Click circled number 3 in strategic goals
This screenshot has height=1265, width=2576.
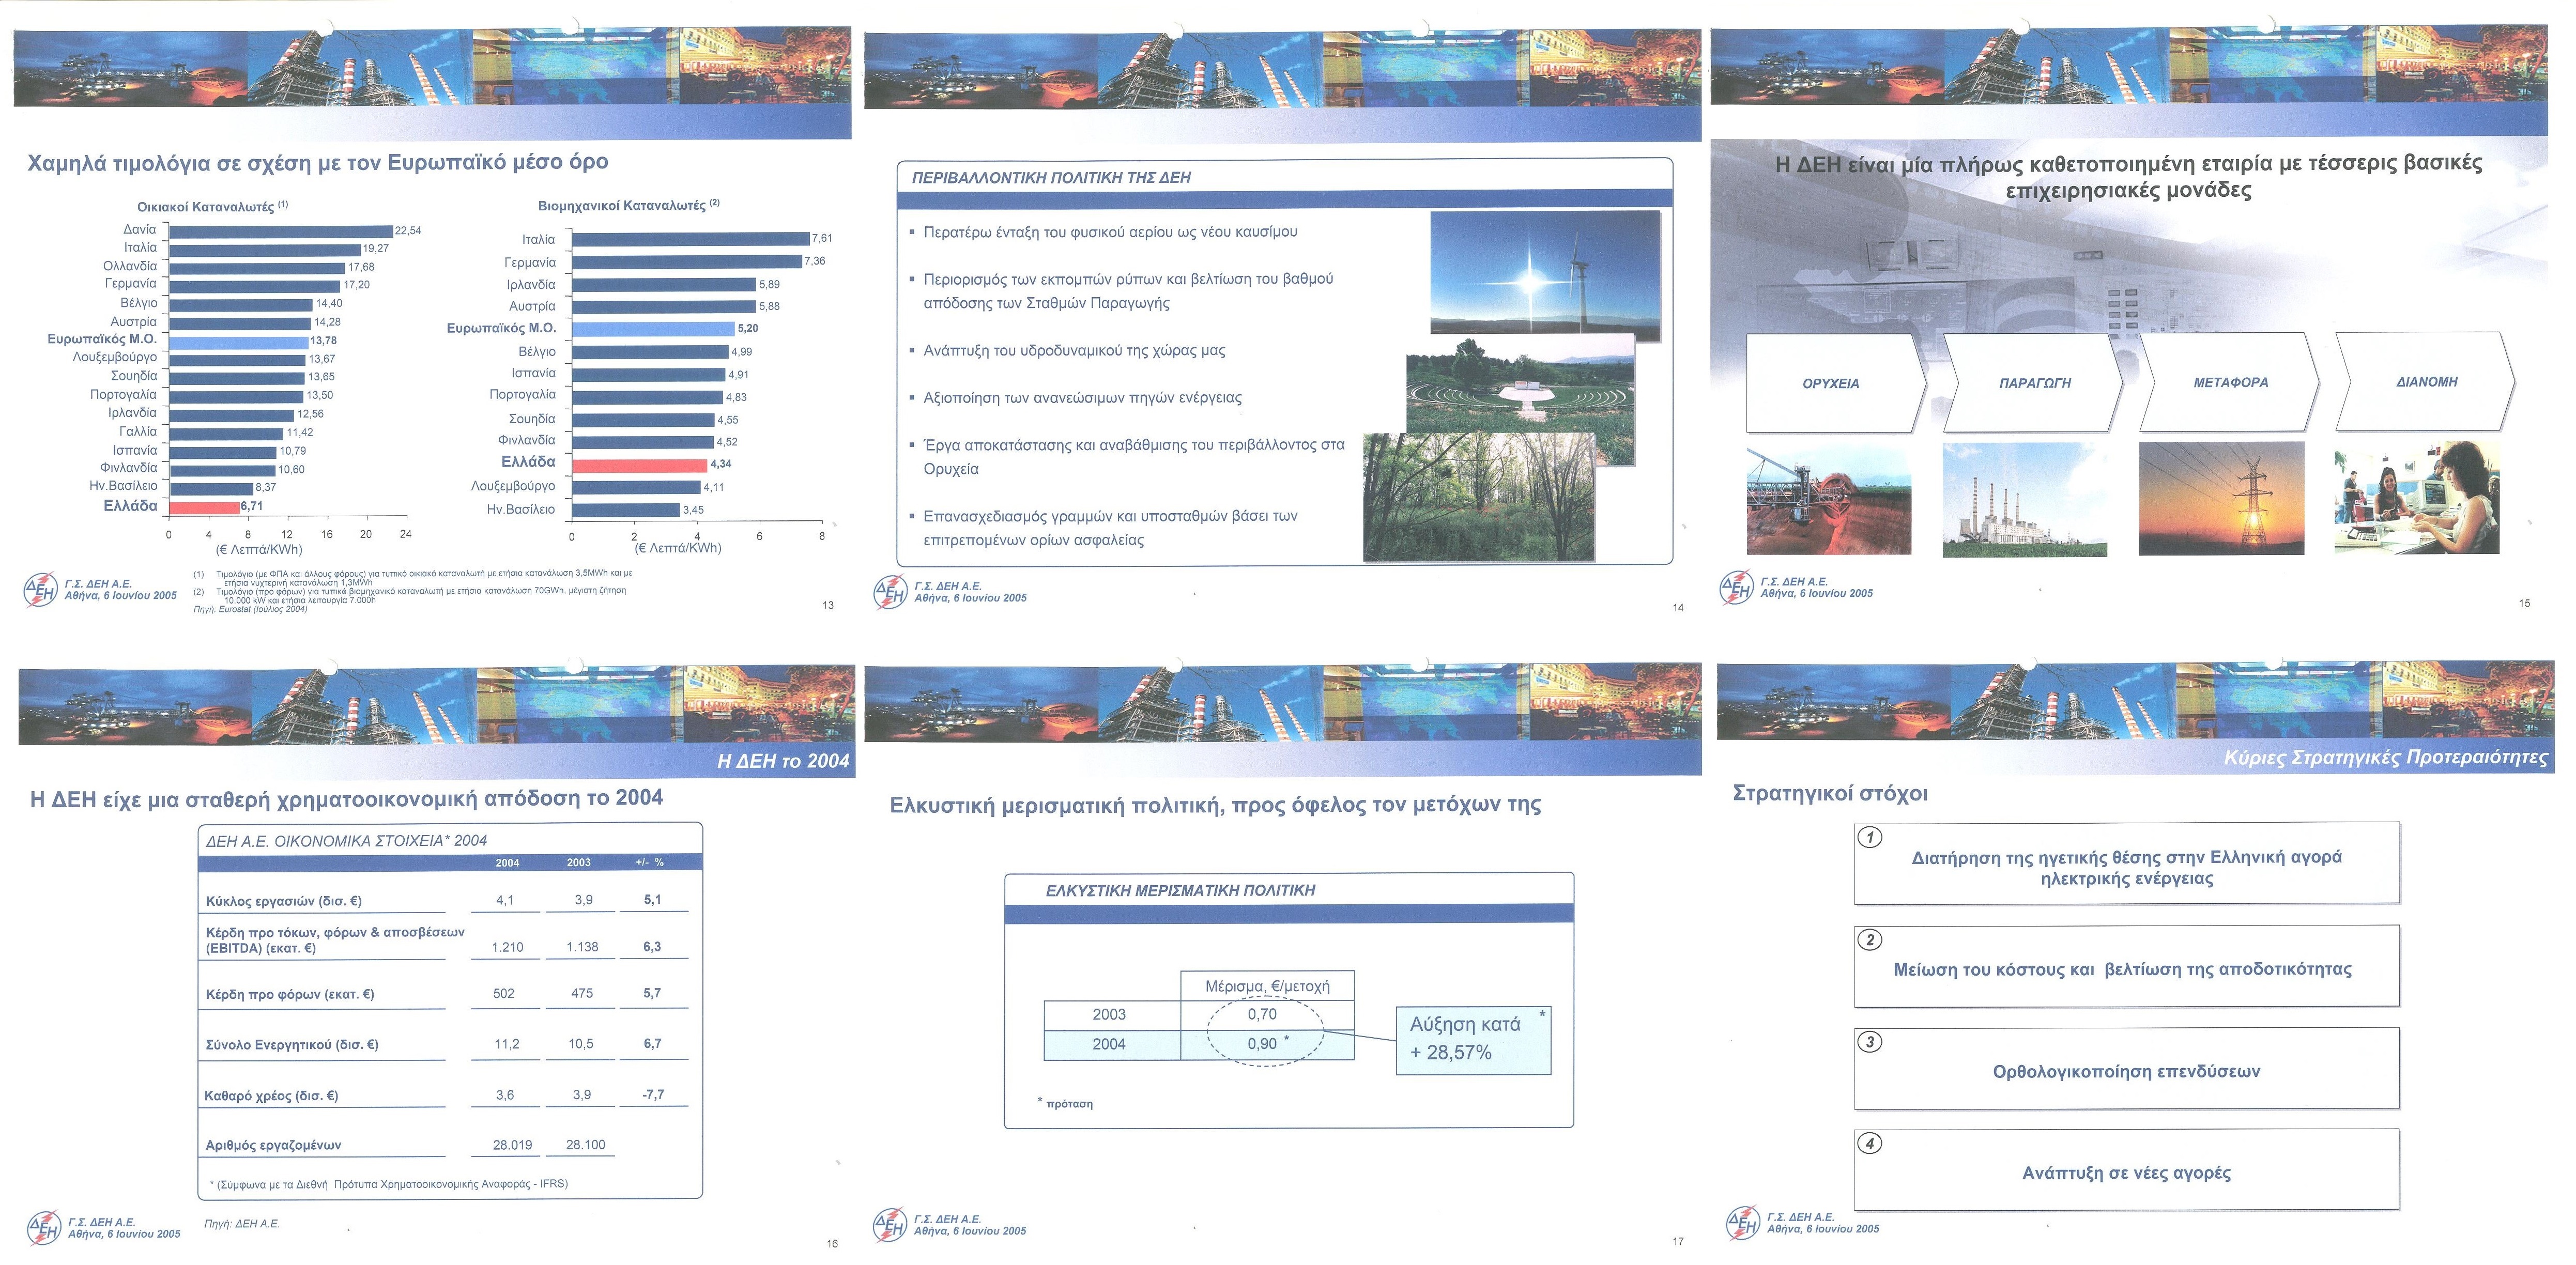[x=1869, y=1042]
